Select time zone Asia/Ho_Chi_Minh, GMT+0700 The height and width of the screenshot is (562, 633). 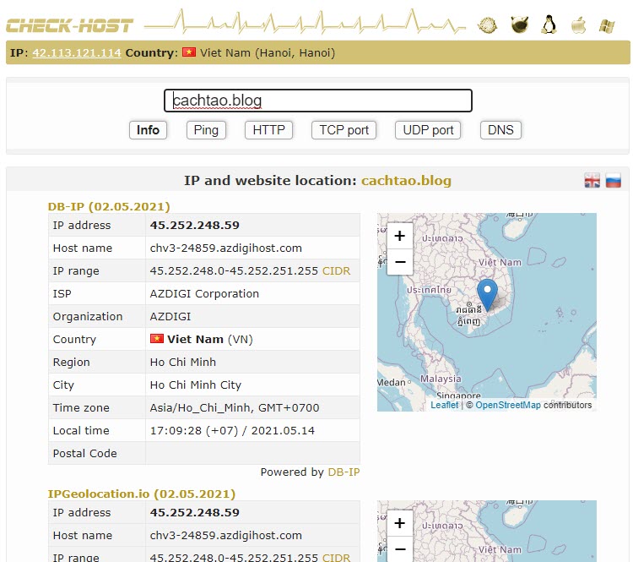[x=235, y=407]
